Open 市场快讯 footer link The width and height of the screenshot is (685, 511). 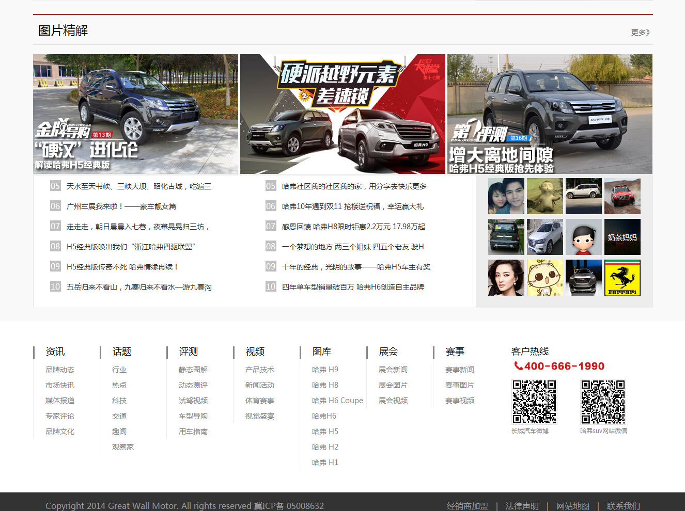[x=60, y=385]
